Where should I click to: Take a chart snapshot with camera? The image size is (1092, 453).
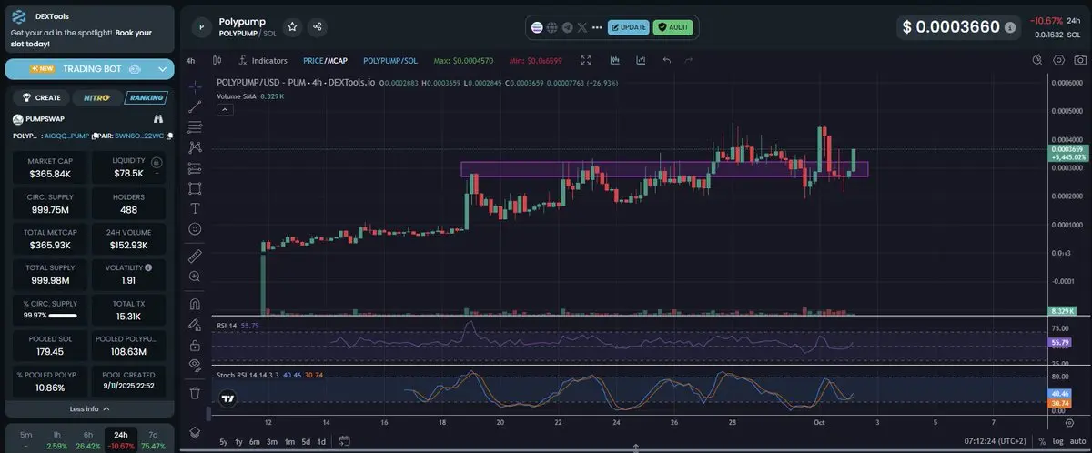(x=1079, y=61)
